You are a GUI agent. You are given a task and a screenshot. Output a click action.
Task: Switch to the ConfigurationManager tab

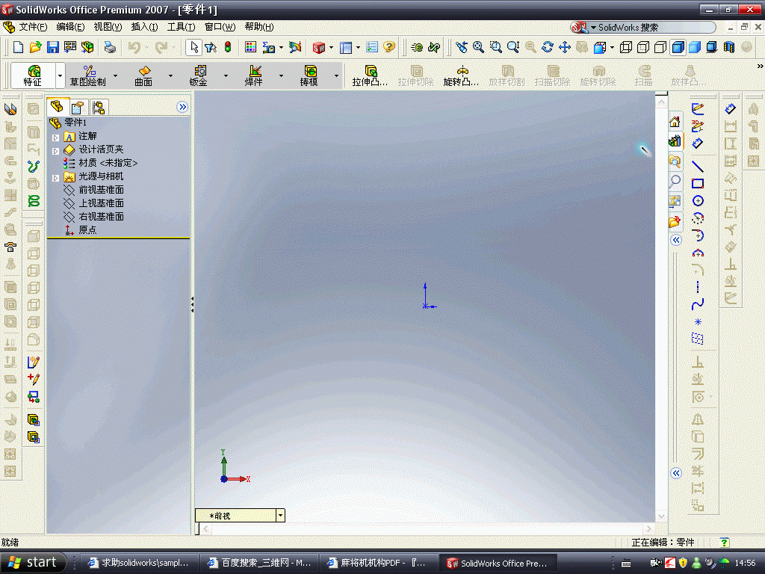click(98, 107)
